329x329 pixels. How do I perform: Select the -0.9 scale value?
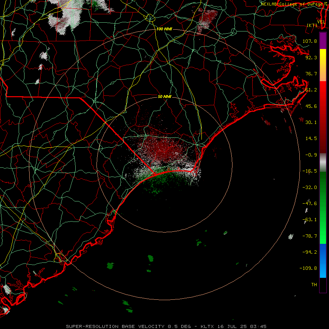point(311,155)
